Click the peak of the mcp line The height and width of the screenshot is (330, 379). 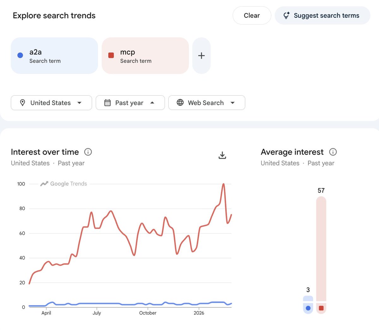coord(224,184)
